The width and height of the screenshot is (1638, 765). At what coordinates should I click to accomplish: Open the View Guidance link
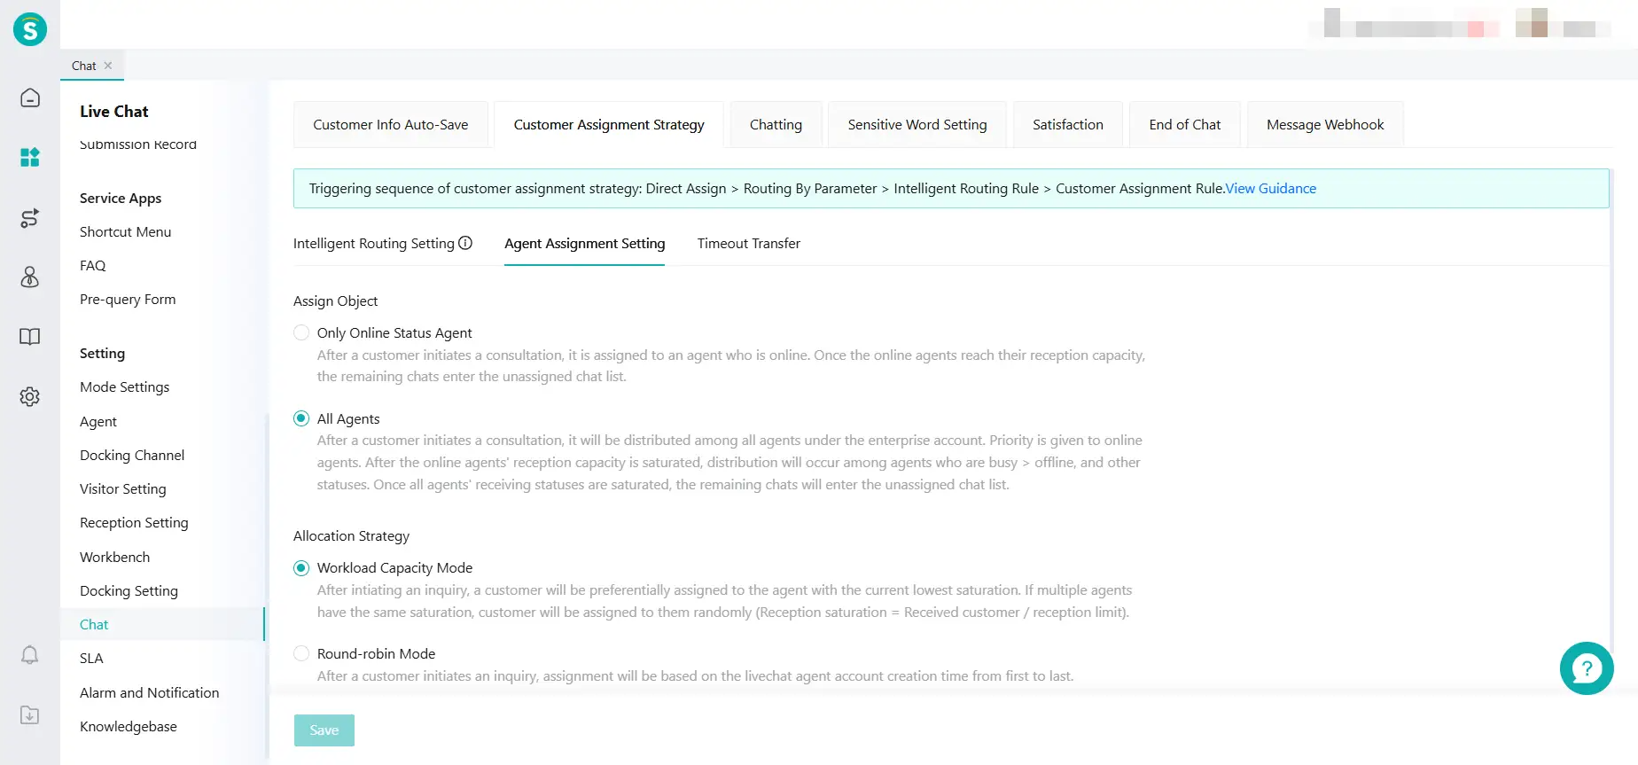click(x=1270, y=189)
